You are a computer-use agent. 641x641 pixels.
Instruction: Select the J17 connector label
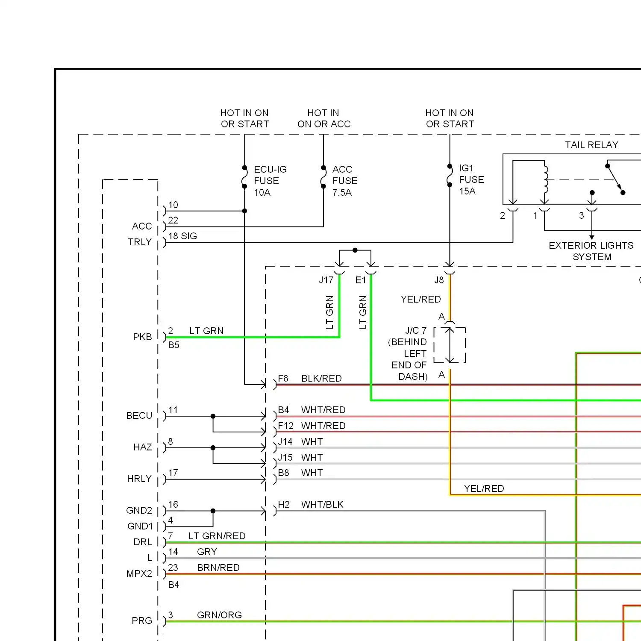pos(326,280)
